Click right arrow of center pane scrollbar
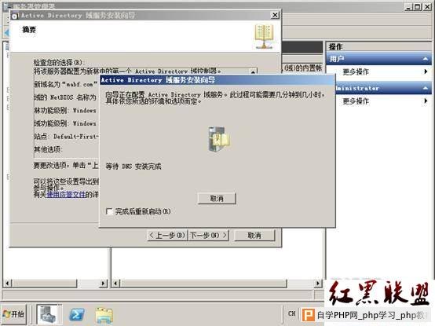This screenshot has width=435, height=326. (x=318, y=284)
